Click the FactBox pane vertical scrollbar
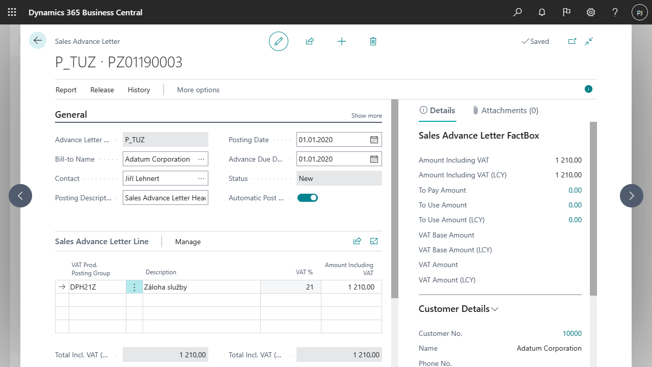Viewport: 652px width, 367px height. pyautogui.click(x=593, y=208)
